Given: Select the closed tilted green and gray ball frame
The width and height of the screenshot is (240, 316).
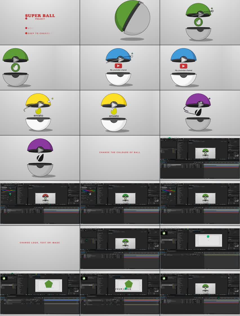Looking at the screenshot, I should click(120, 22).
